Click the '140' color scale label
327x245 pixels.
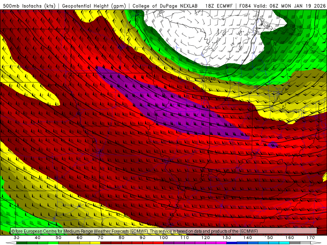(x=248, y=238)
